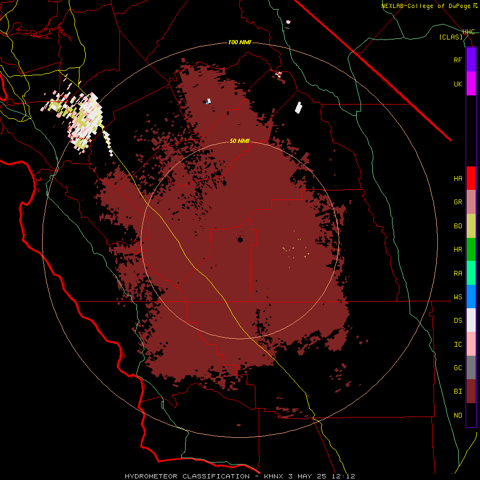Click the ND legend label
The width and height of the screenshot is (480, 480).
(x=458, y=415)
